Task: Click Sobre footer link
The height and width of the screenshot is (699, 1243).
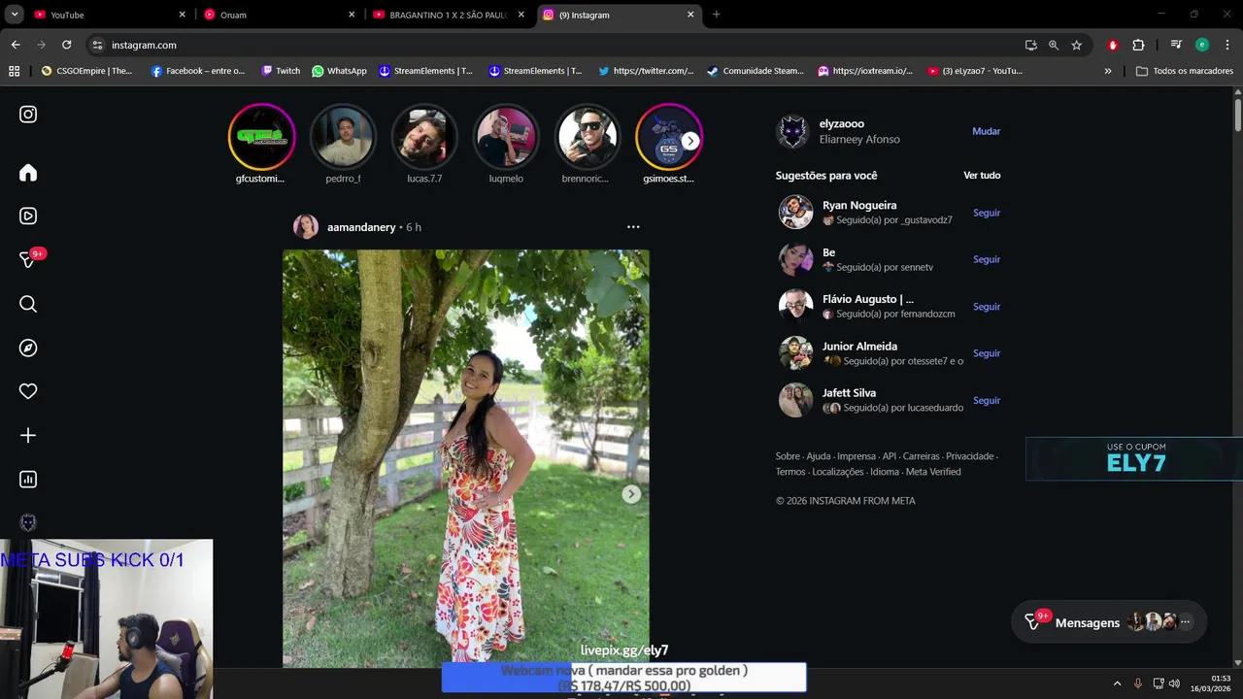Action: tap(788, 456)
